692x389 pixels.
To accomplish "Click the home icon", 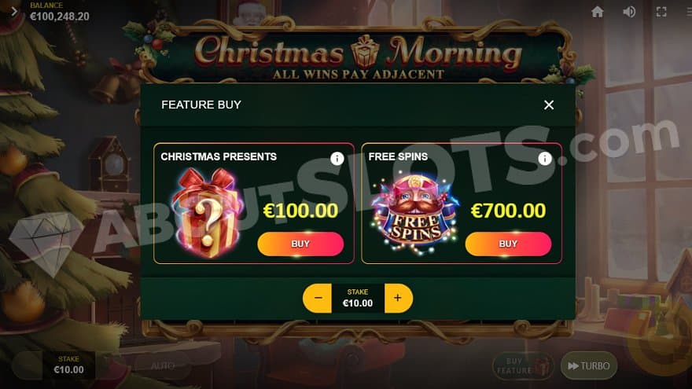I will (x=597, y=12).
